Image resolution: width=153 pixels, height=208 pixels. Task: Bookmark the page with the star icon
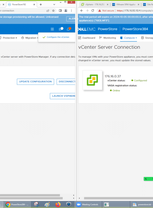[53, 11]
